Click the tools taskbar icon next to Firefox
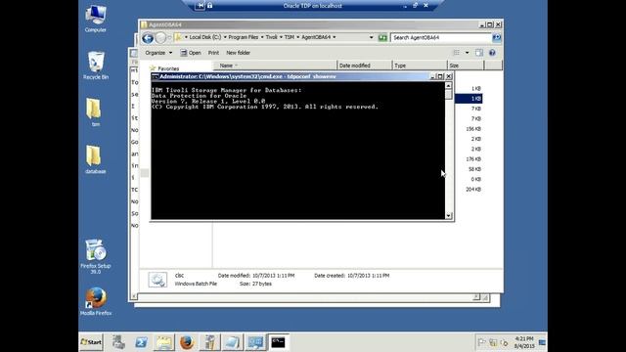The width and height of the screenshot is (626, 352). pyautogui.click(x=209, y=342)
